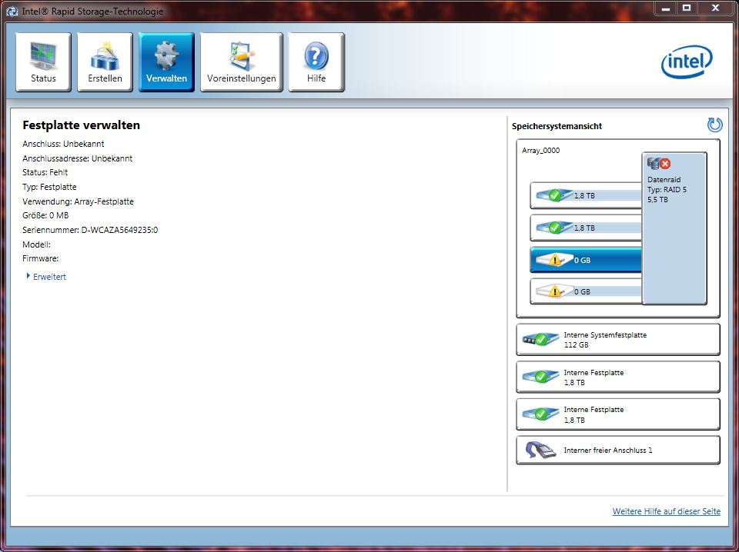Viewport: 739px width, 552px height.
Task: Click the Speichersystemansicht heading
Action: [x=557, y=126]
